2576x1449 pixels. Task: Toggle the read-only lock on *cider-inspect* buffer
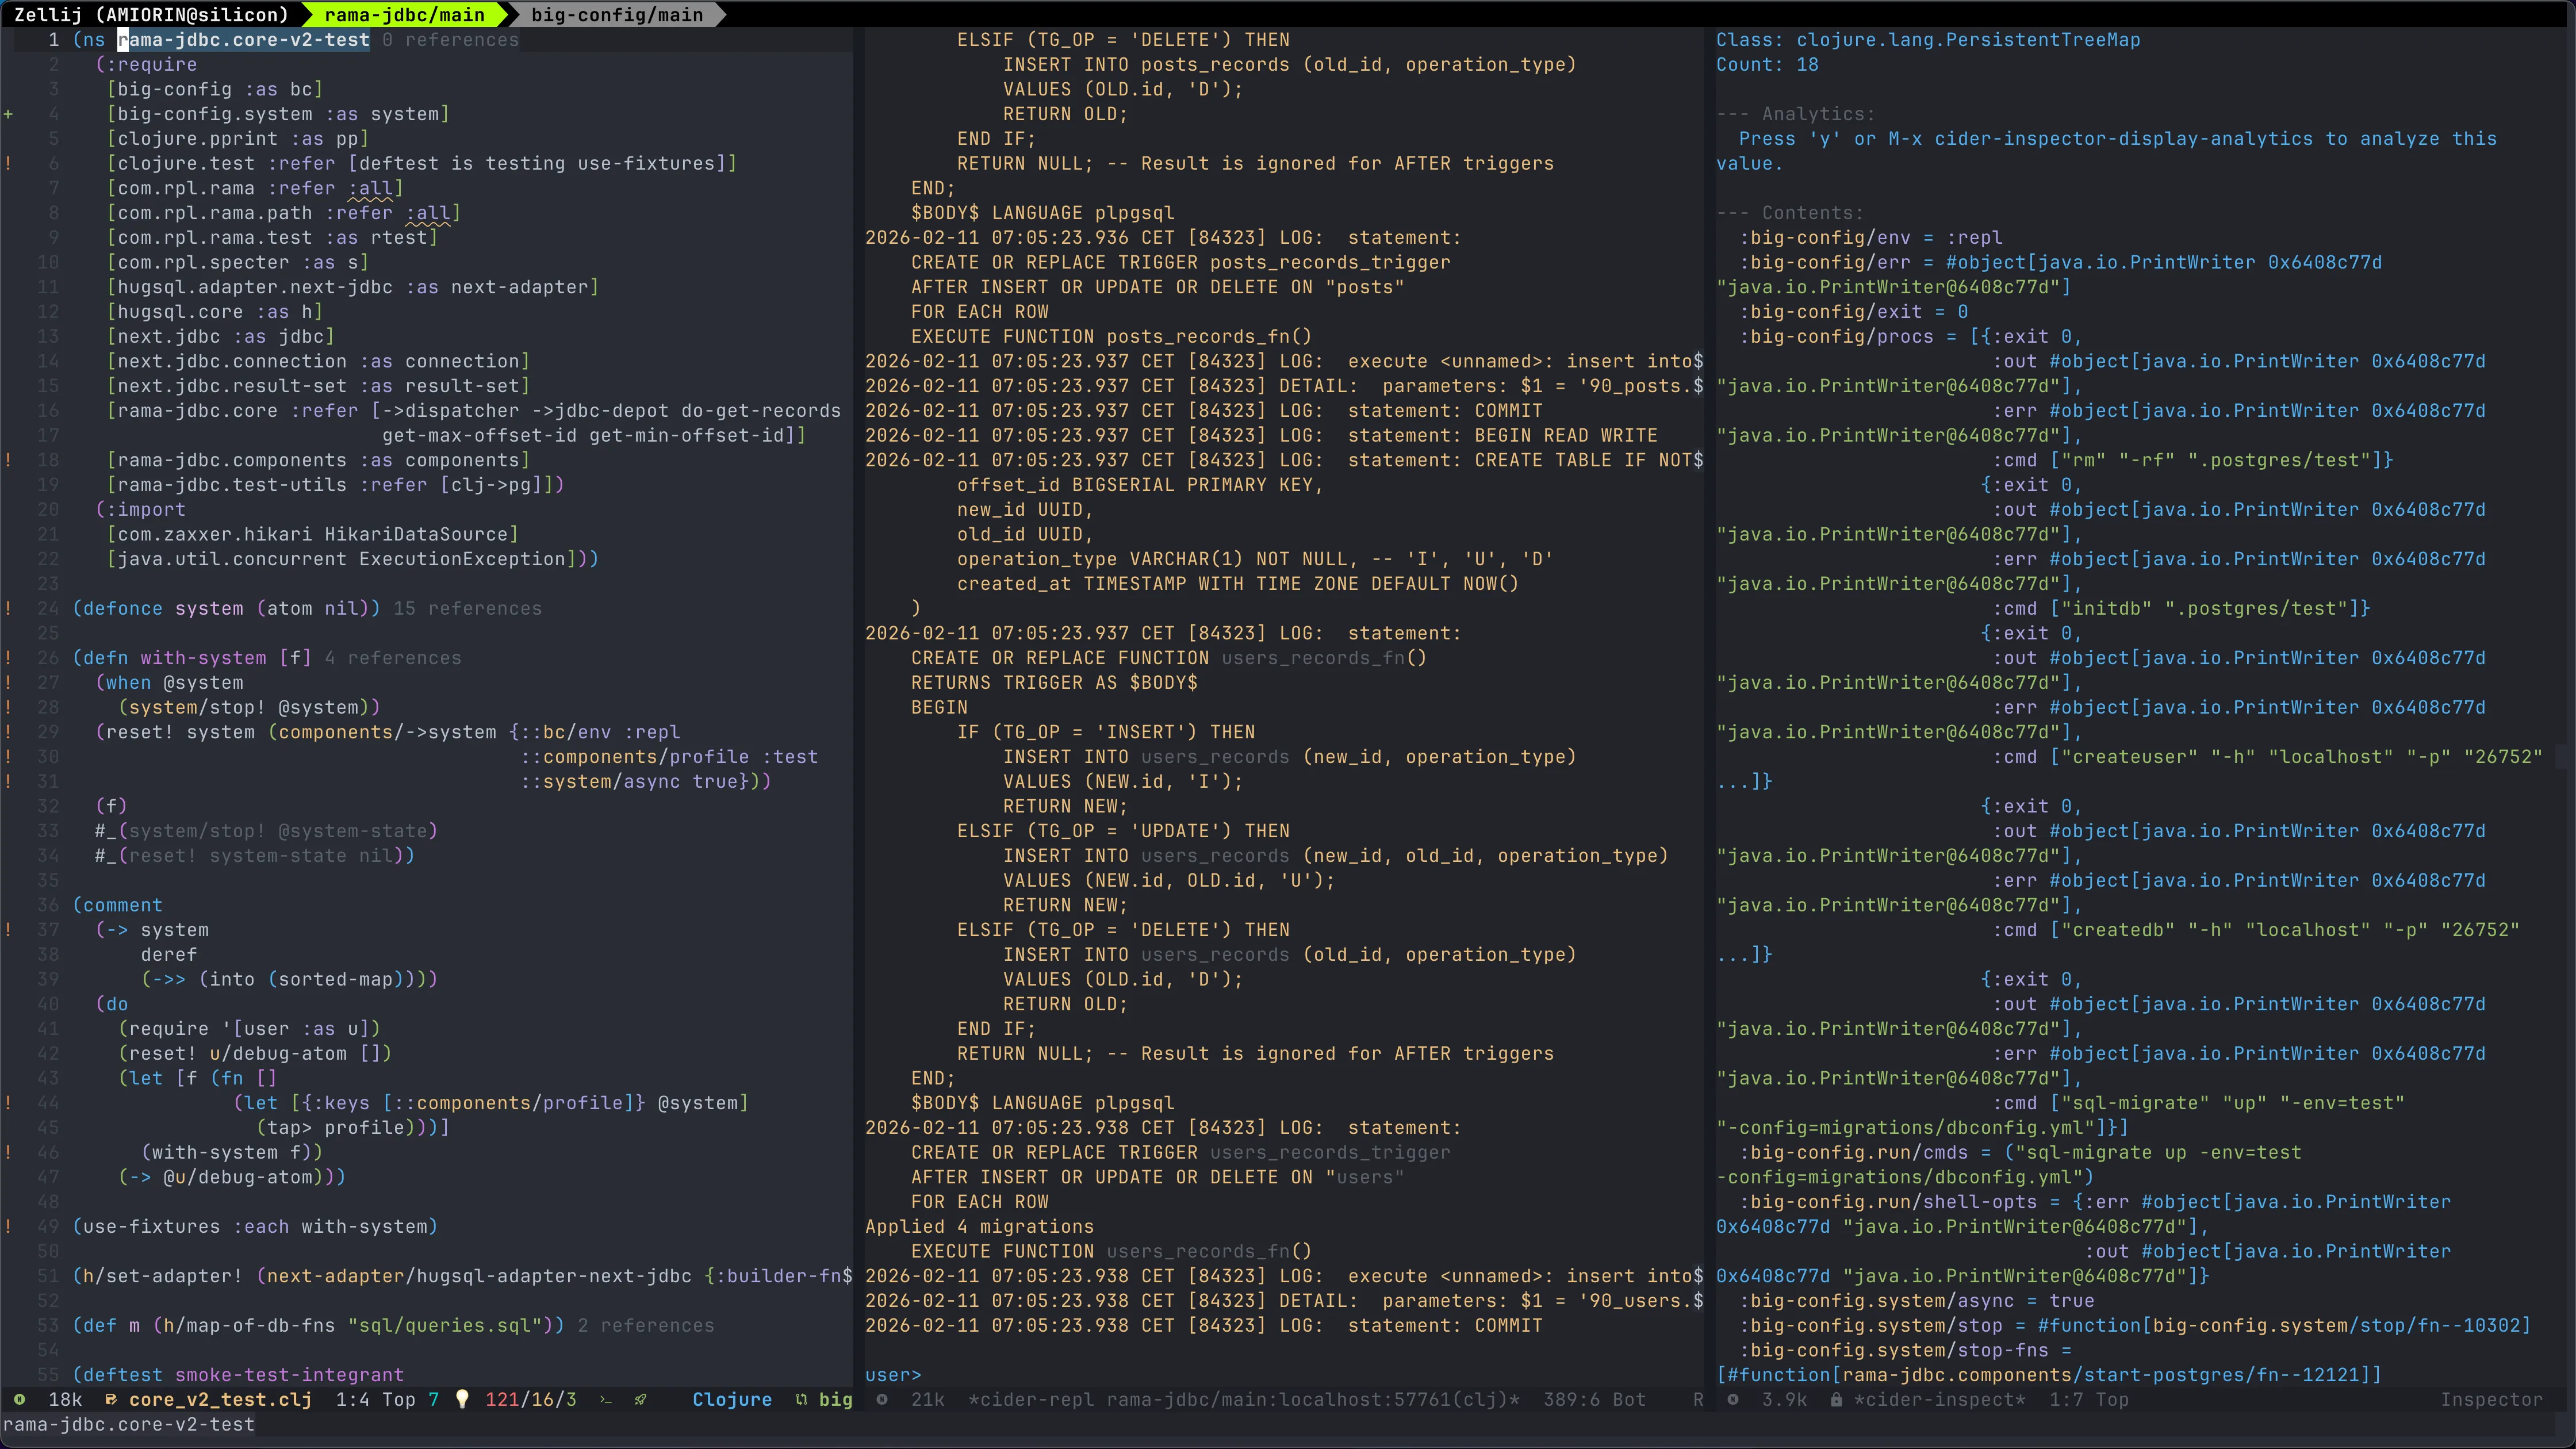pos(1837,1400)
